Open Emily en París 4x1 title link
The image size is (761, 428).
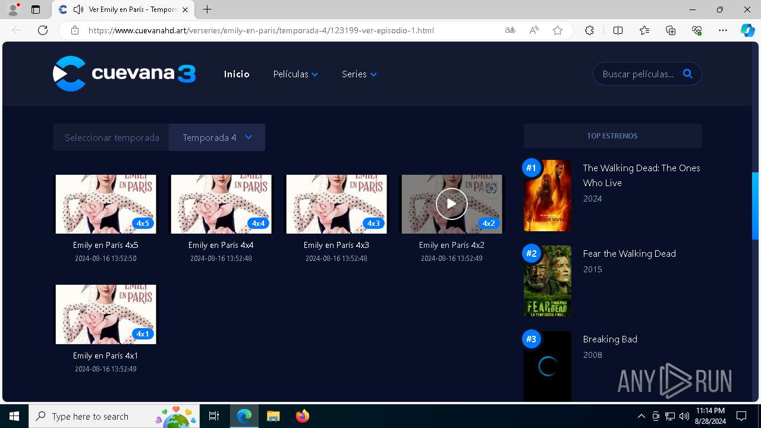[x=106, y=355]
